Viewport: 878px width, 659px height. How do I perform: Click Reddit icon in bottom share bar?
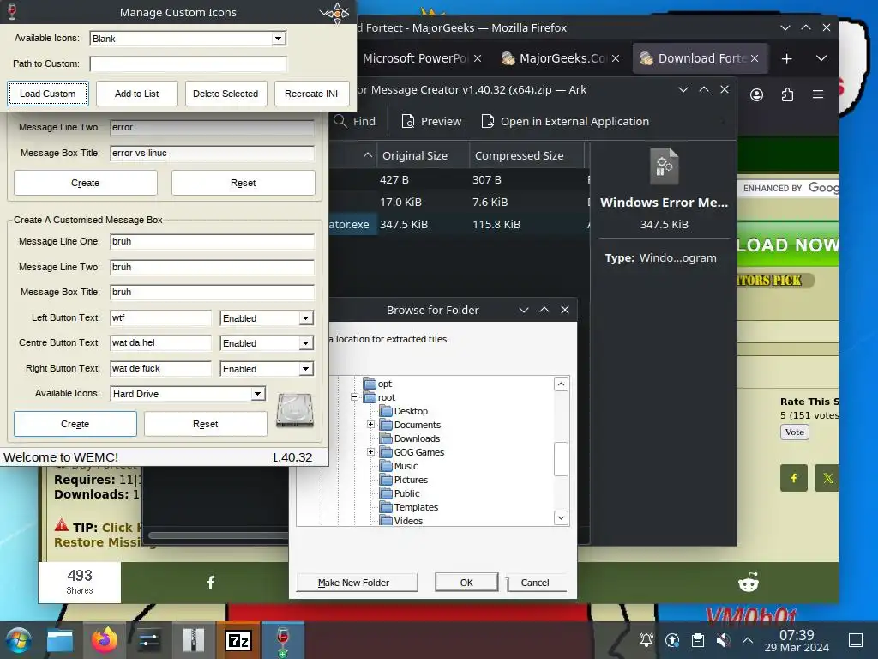coord(749,583)
